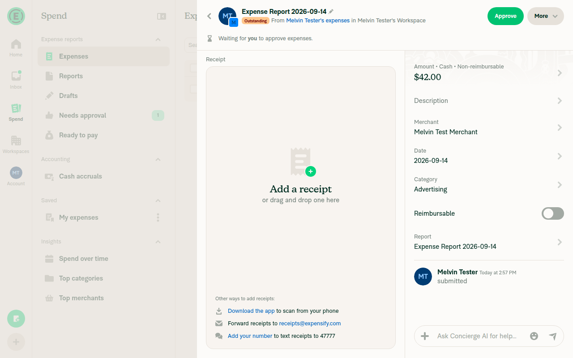Click the 2026-09-14 date value
Viewport: 573px width, 358px height.
click(x=431, y=161)
